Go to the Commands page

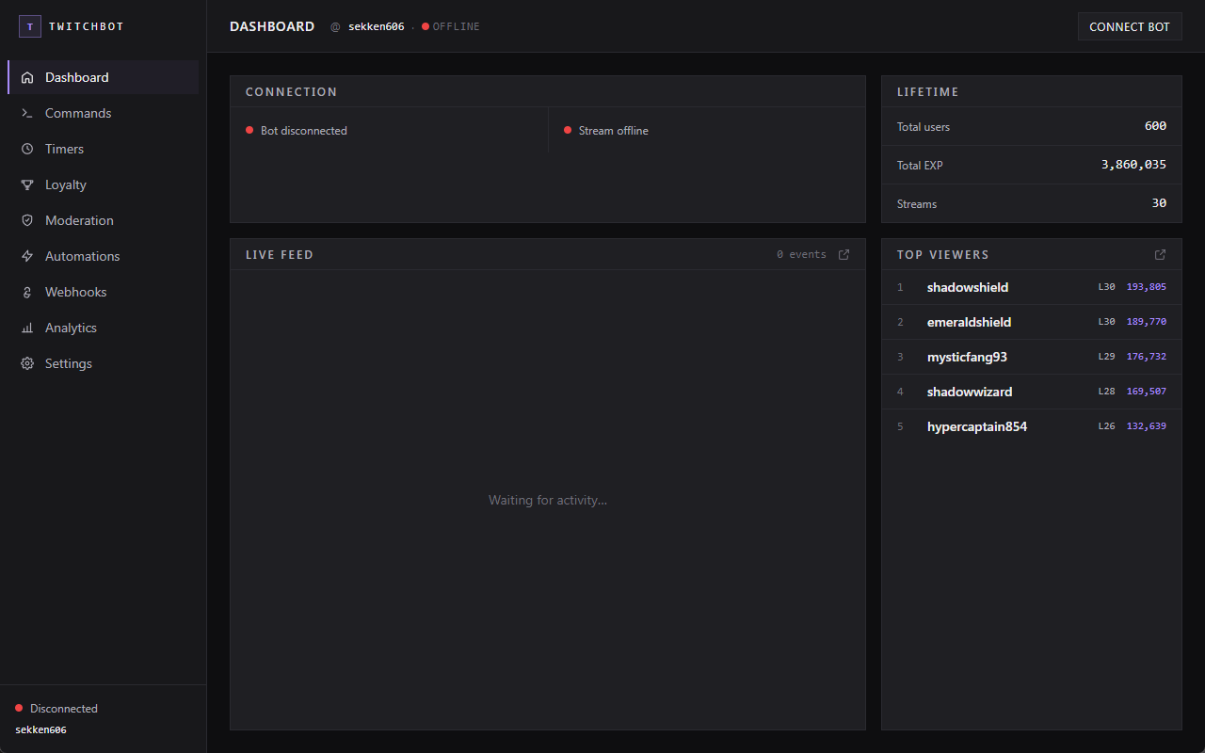[104, 113]
